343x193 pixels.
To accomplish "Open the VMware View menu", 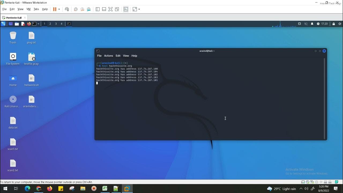I will click(20, 9).
